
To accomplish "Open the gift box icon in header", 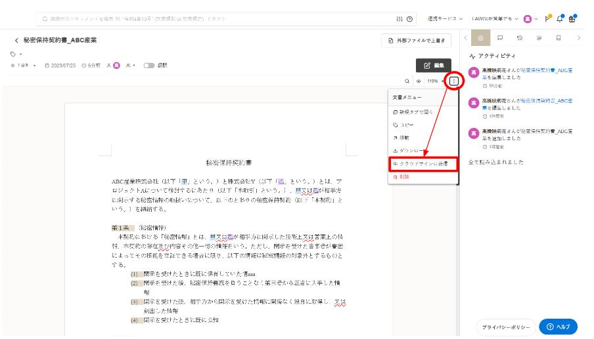I will 572,19.
